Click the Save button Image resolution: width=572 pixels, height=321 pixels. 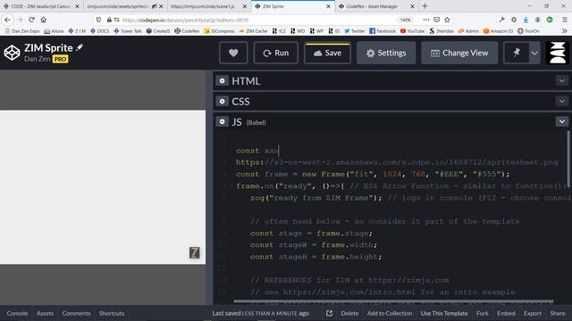click(327, 53)
